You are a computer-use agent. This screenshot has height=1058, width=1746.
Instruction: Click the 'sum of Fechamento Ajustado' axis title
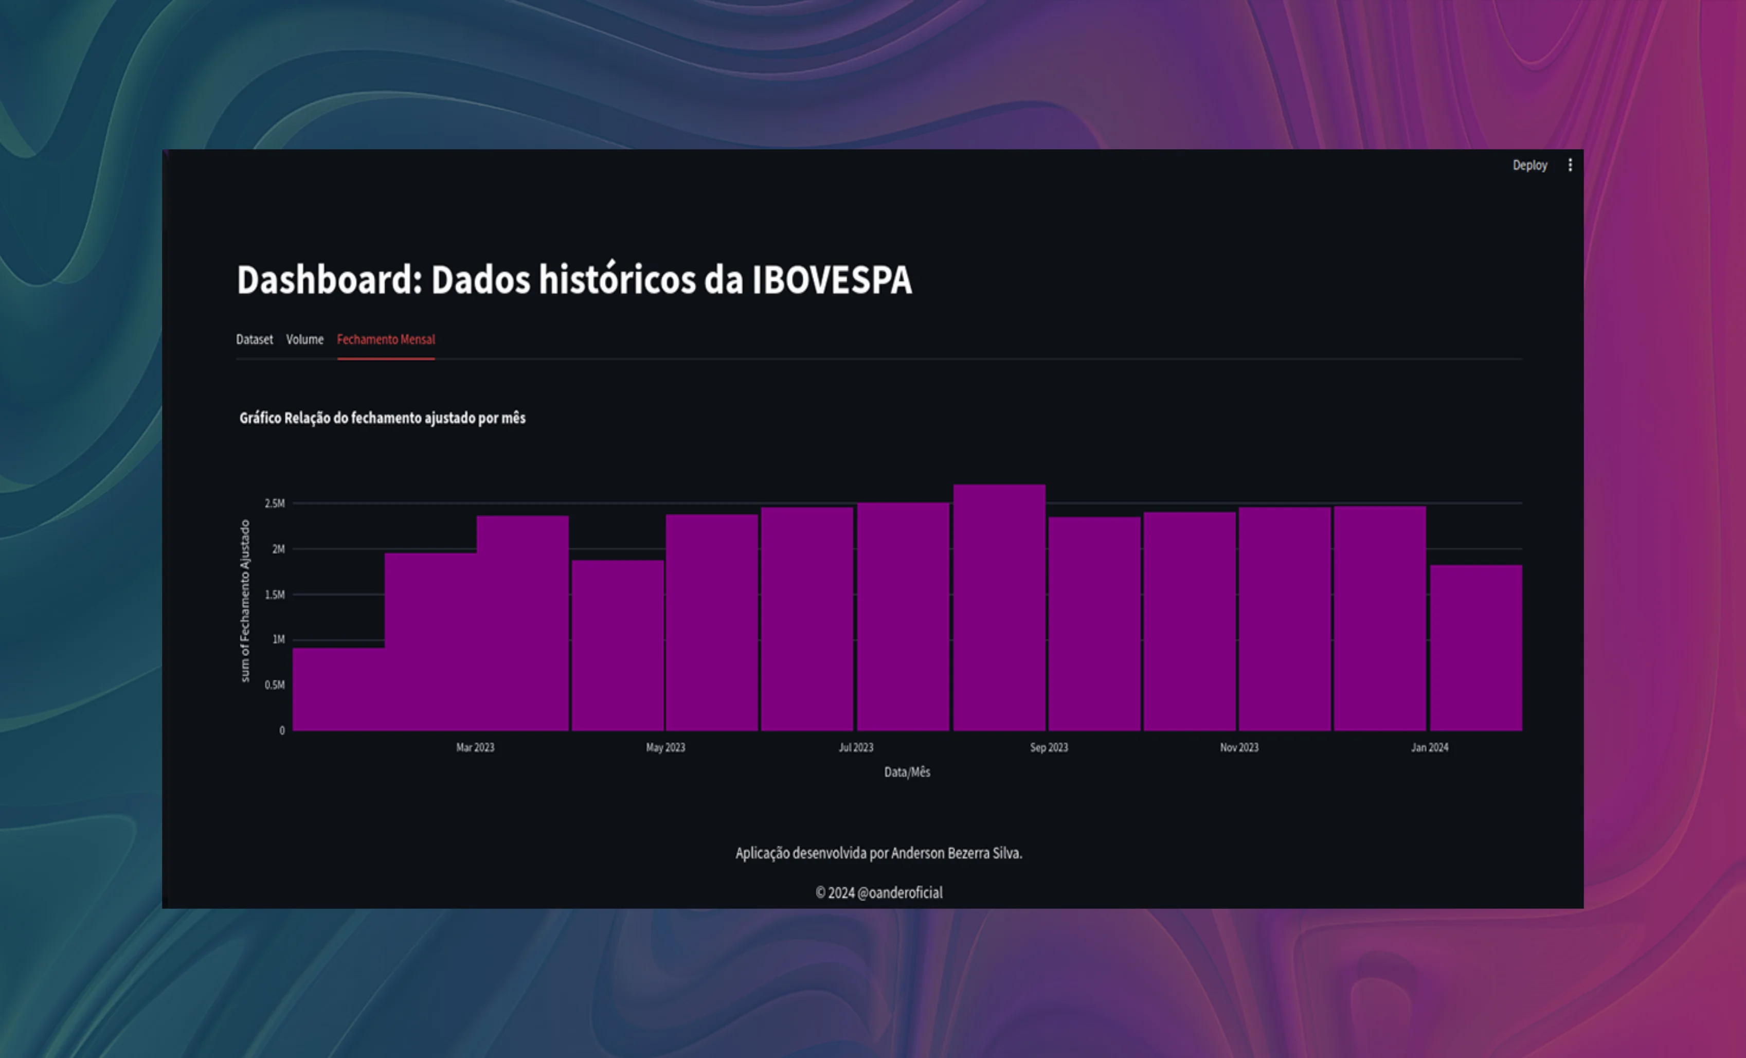[x=245, y=601]
